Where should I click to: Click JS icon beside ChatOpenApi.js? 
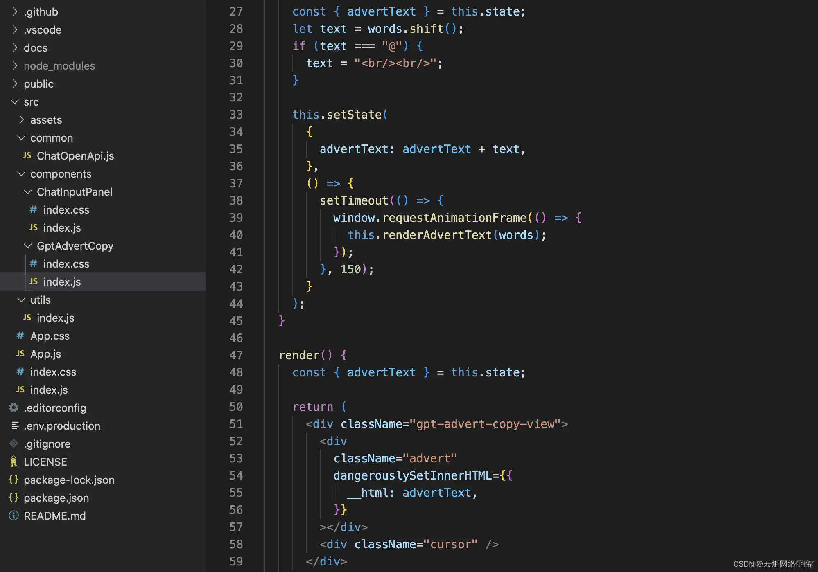pos(27,155)
